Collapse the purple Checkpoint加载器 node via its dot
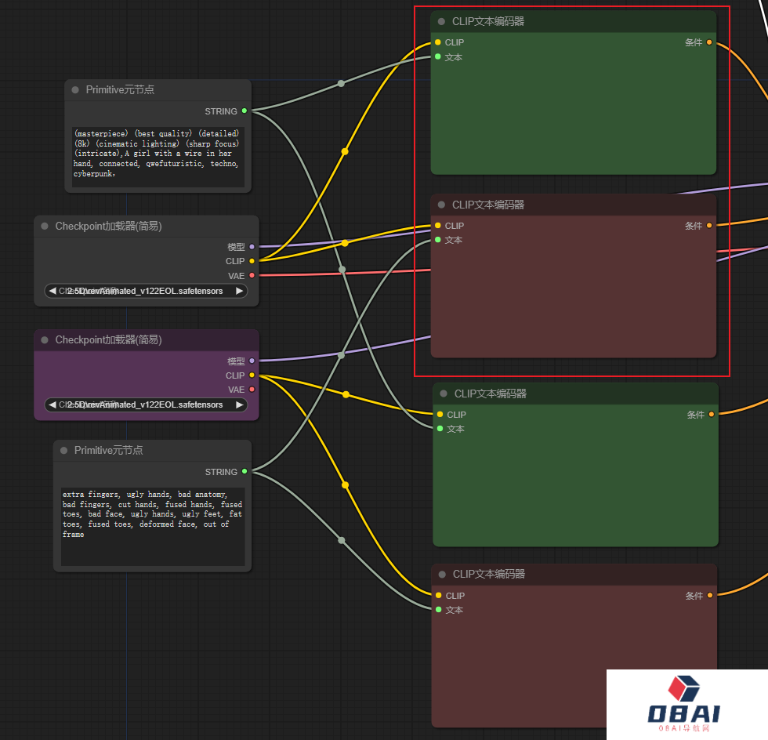 pyautogui.click(x=45, y=340)
